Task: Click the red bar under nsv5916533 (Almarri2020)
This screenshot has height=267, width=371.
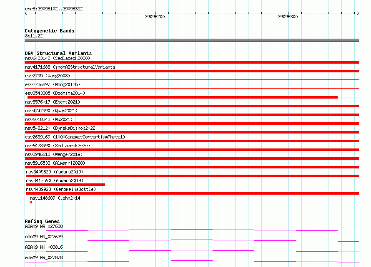Action: pos(192,167)
